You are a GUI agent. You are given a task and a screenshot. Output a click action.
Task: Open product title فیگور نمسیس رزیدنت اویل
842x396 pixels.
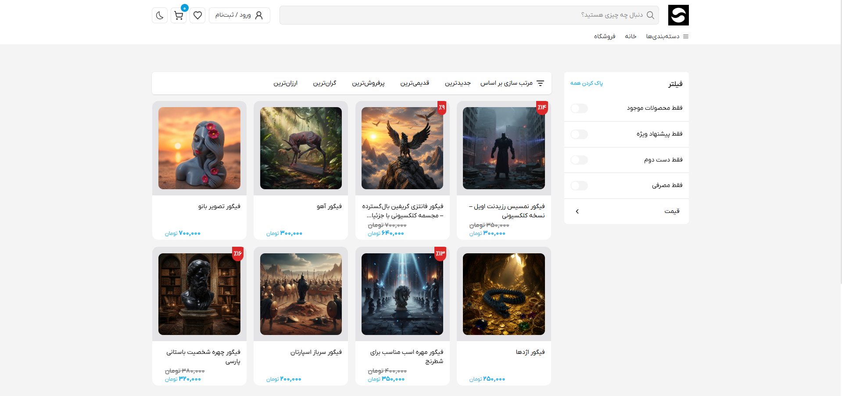[x=507, y=211]
